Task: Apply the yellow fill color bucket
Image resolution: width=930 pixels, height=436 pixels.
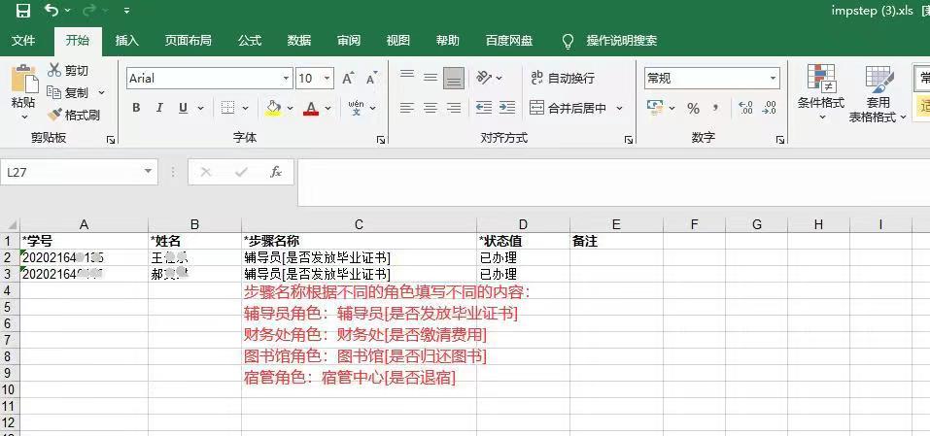Action: click(273, 108)
